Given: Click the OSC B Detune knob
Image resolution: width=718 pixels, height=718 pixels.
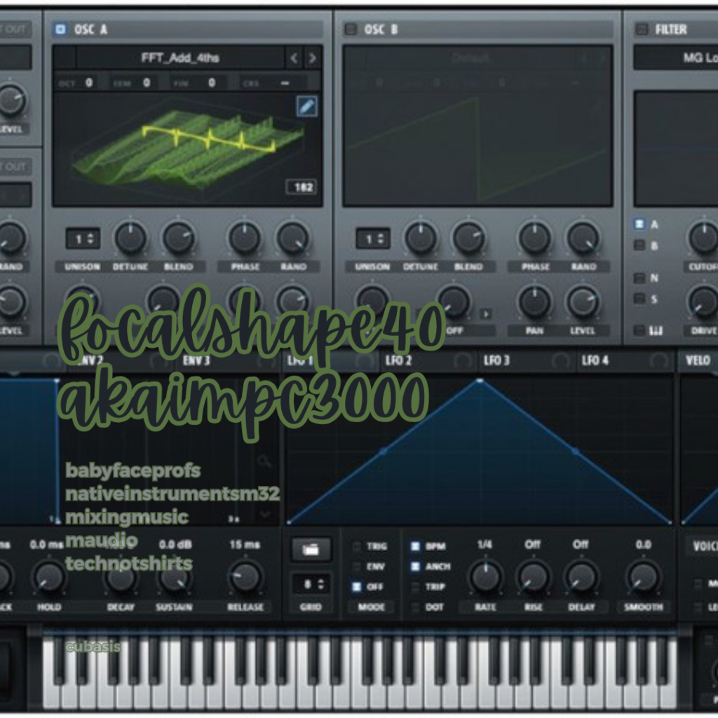Looking at the screenshot, I should pyautogui.click(x=421, y=238).
